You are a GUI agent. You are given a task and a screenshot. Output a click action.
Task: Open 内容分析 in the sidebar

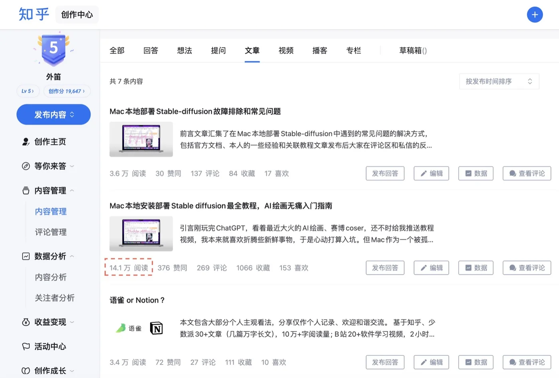coord(51,277)
